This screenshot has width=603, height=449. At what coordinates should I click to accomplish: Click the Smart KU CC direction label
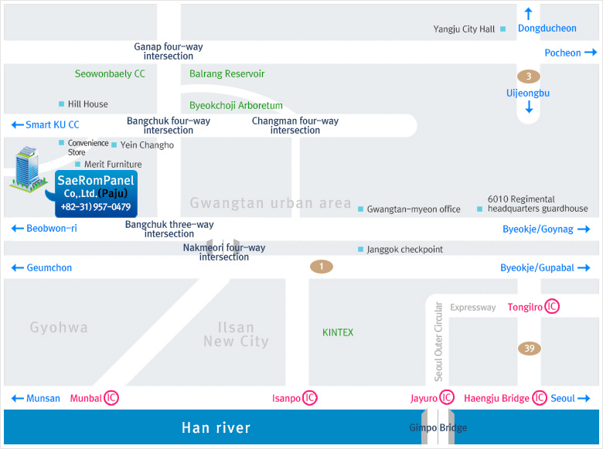[53, 124]
